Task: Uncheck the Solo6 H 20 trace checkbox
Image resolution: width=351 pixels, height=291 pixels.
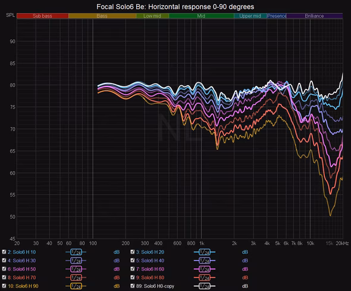Action: coord(133,252)
